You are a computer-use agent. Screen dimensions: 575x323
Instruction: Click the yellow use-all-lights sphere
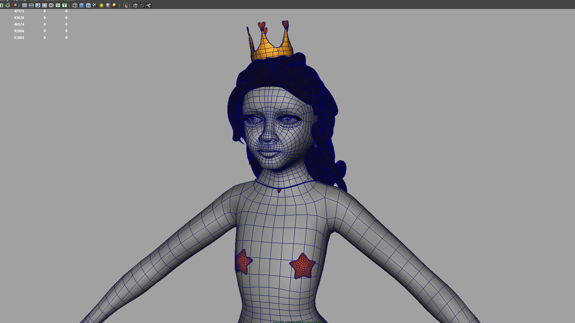[102, 5]
